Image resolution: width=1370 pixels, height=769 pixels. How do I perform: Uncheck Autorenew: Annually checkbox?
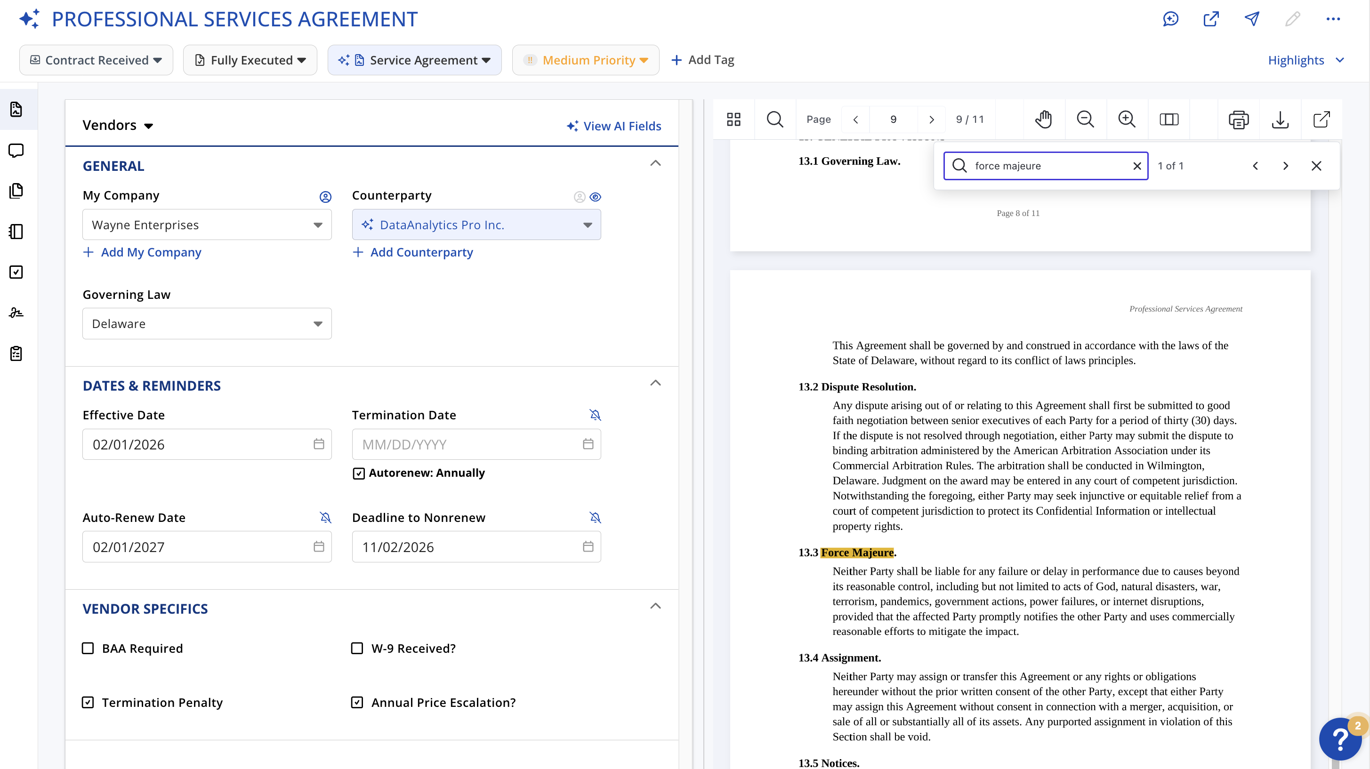(x=358, y=473)
